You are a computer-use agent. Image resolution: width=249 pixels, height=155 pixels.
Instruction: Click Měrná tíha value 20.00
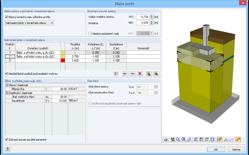click(x=60, y=89)
